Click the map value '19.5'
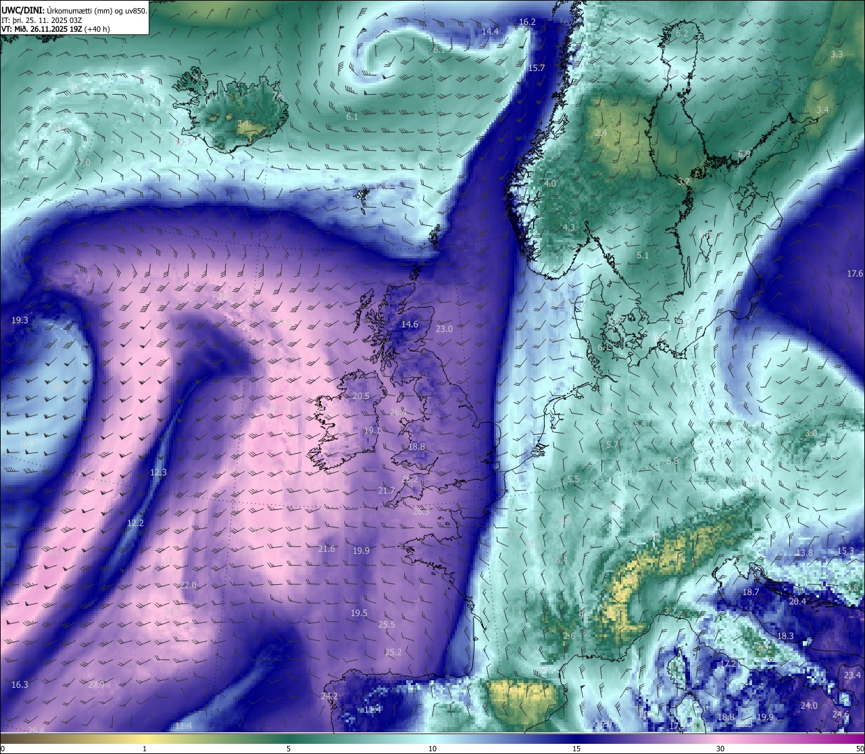The width and height of the screenshot is (865, 754). click(x=359, y=613)
